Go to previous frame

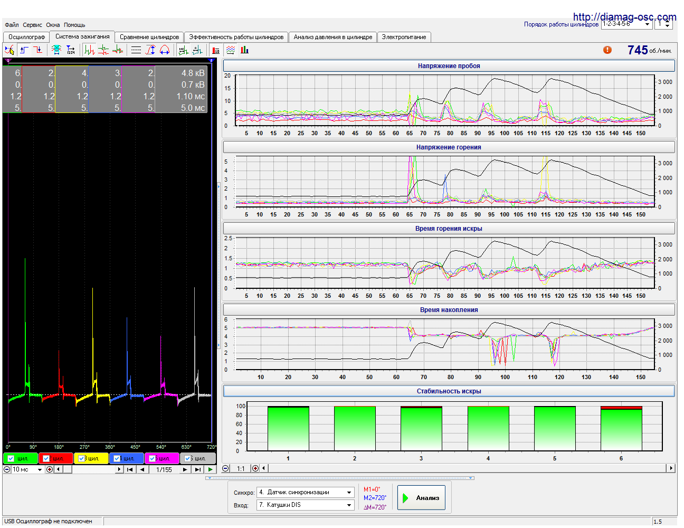pyautogui.click(x=142, y=469)
